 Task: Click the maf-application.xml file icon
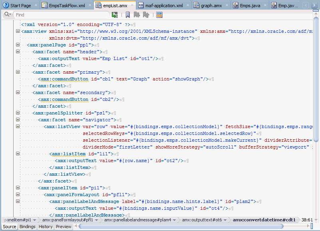(141, 5)
